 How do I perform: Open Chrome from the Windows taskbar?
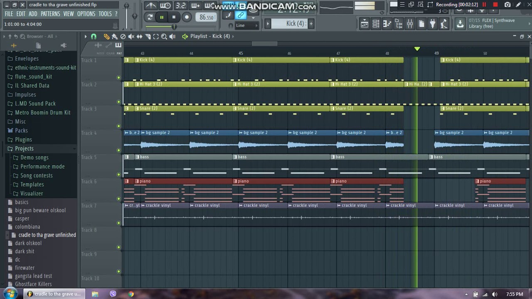(131, 294)
